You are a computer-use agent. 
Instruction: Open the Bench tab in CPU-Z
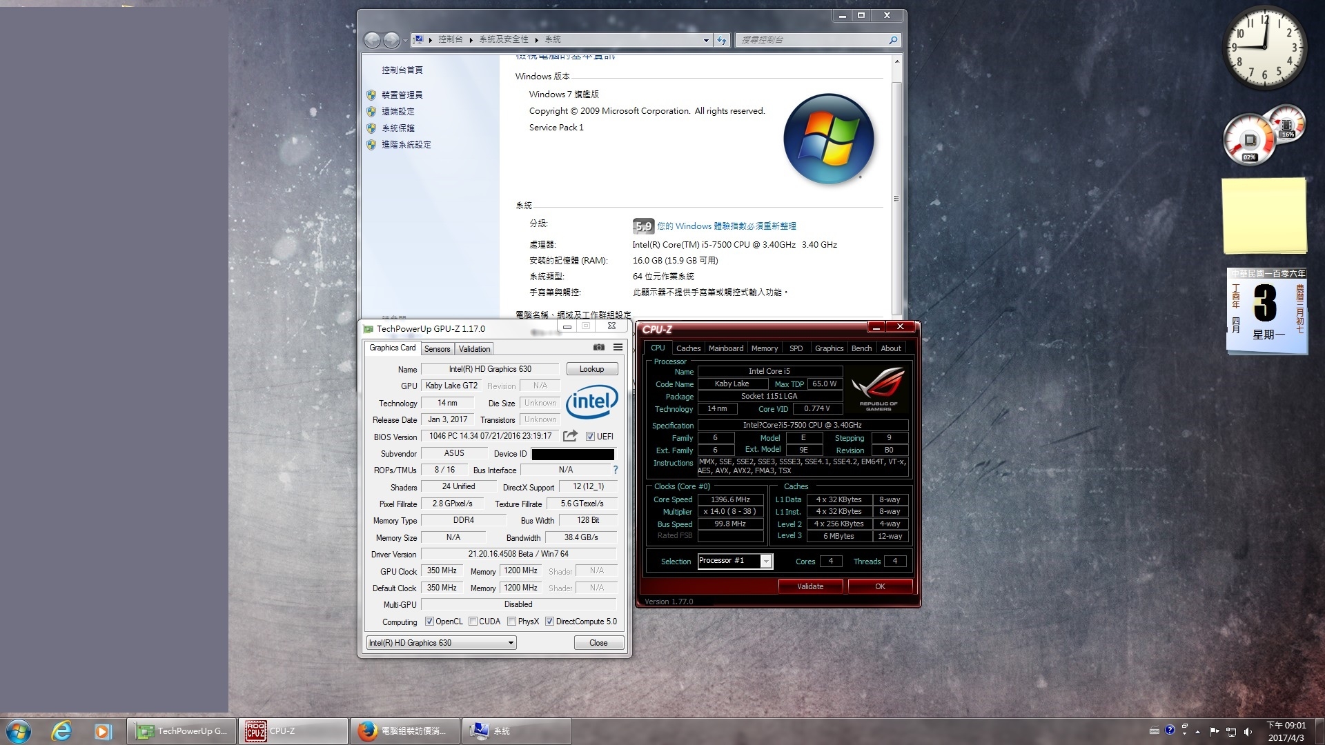861,348
